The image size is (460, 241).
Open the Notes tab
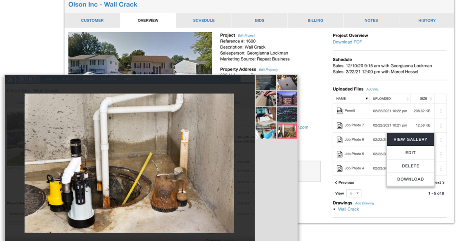coord(371,20)
